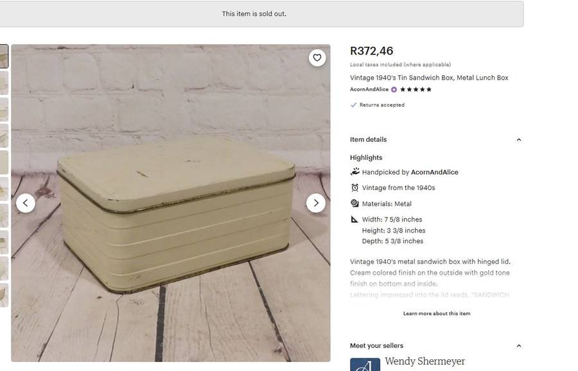The height and width of the screenshot is (371, 578).
Task: Click the dimensions ruler icon
Action: point(355,220)
